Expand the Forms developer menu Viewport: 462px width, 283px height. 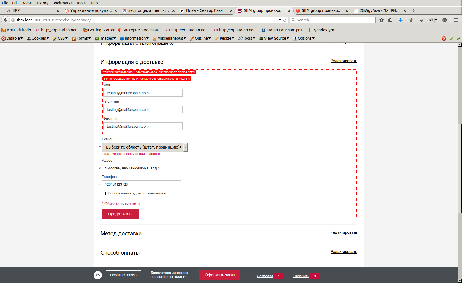coord(81,38)
